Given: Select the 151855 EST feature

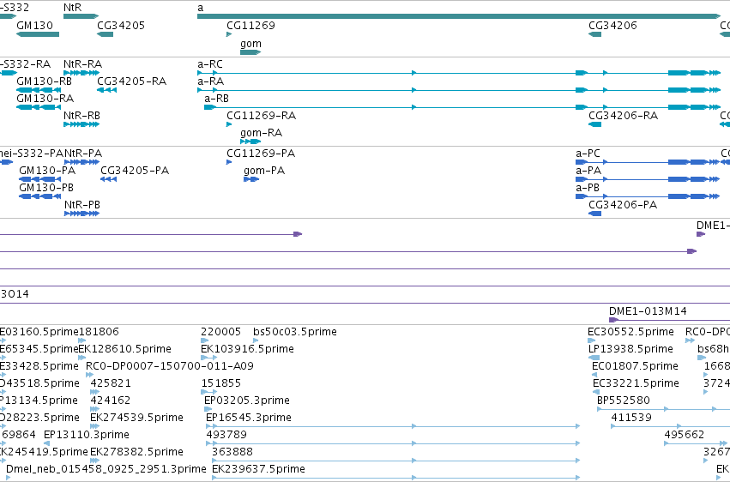Looking at the screenshot, I should coord(209,392).
